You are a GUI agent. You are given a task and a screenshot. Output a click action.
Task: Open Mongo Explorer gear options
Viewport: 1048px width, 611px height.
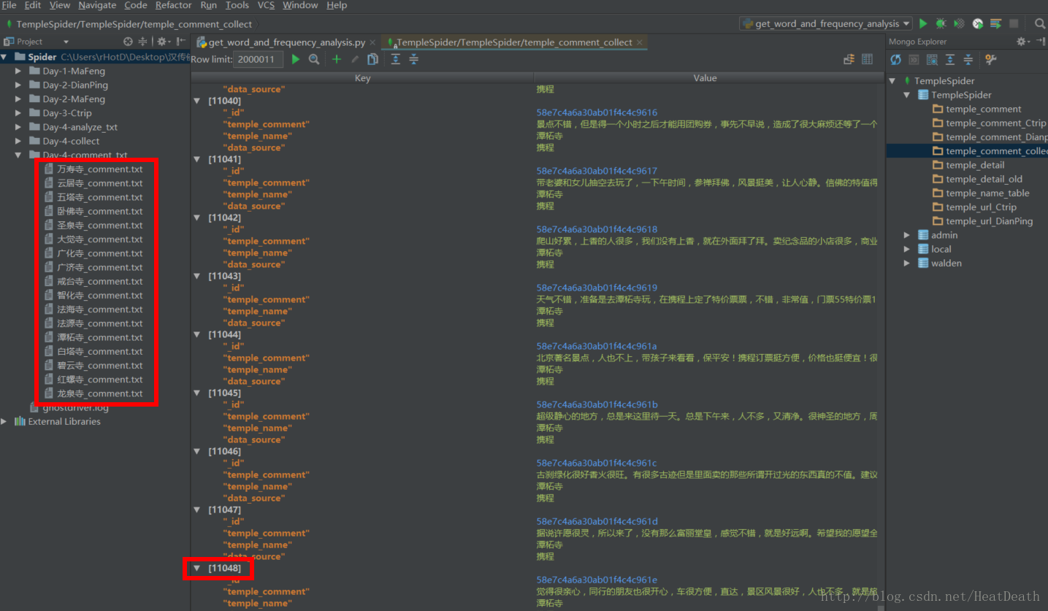coord(1023,42)
